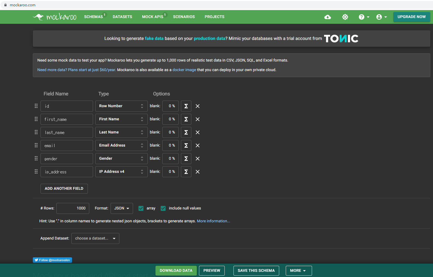Remove the first_name field row
Screen dimensions: 433x277
pyautogui.click(x=198, y=119)
